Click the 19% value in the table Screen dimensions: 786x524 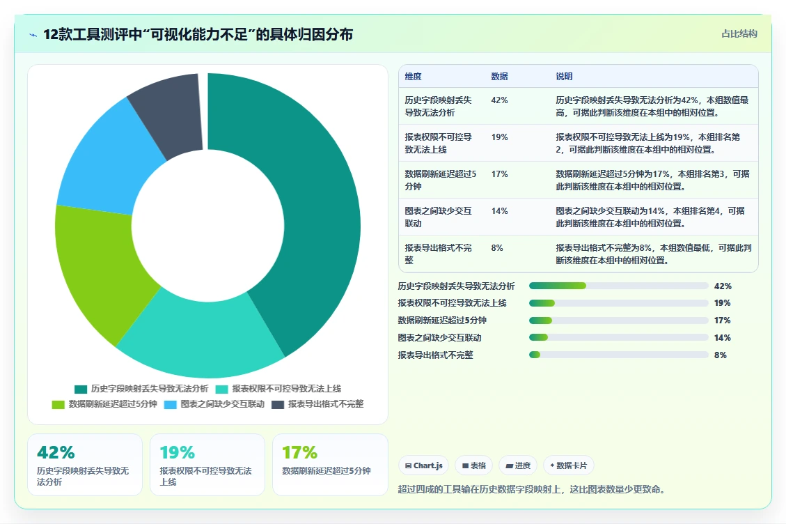[499, 137]
